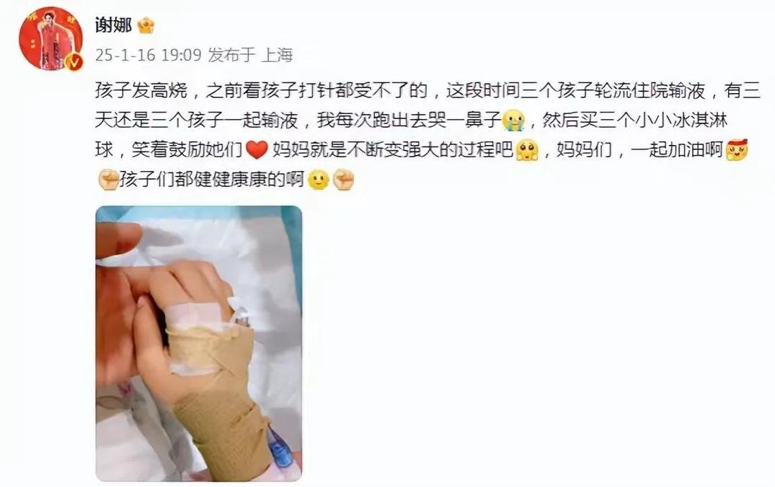
Task: Open 谢娜's round profile avatar
Action: tap(50, 38)
